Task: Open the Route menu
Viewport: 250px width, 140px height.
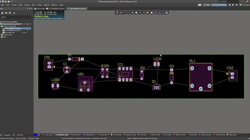Action: coord(40,5)
